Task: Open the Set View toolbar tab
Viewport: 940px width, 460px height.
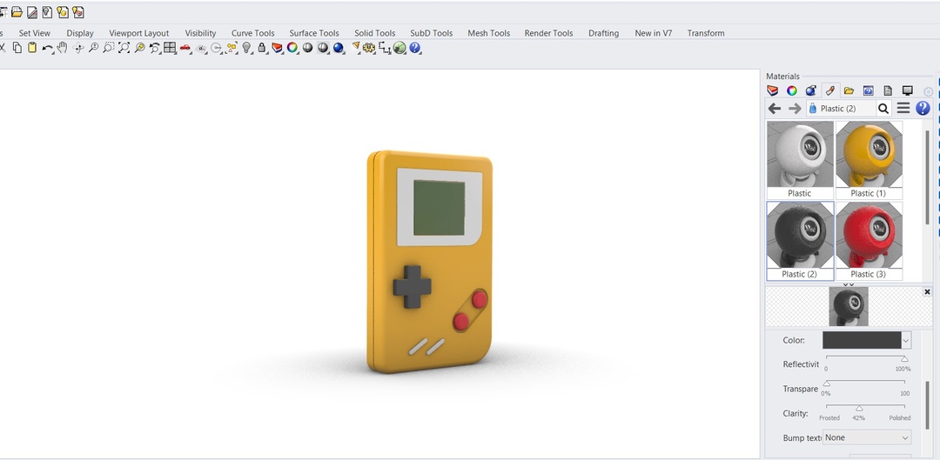Action: coord(34,33)
